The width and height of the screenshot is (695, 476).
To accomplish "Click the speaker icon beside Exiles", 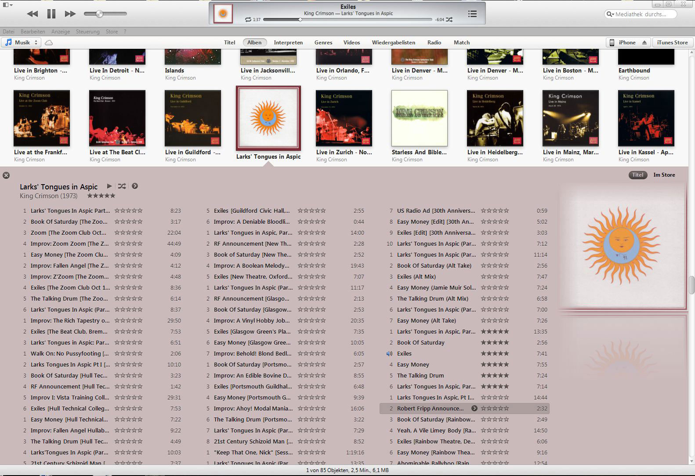I will click(389, 354).
